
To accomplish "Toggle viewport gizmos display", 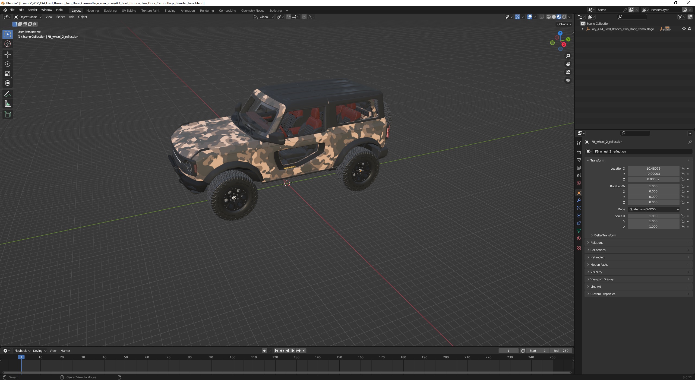I will coord(517,17).
